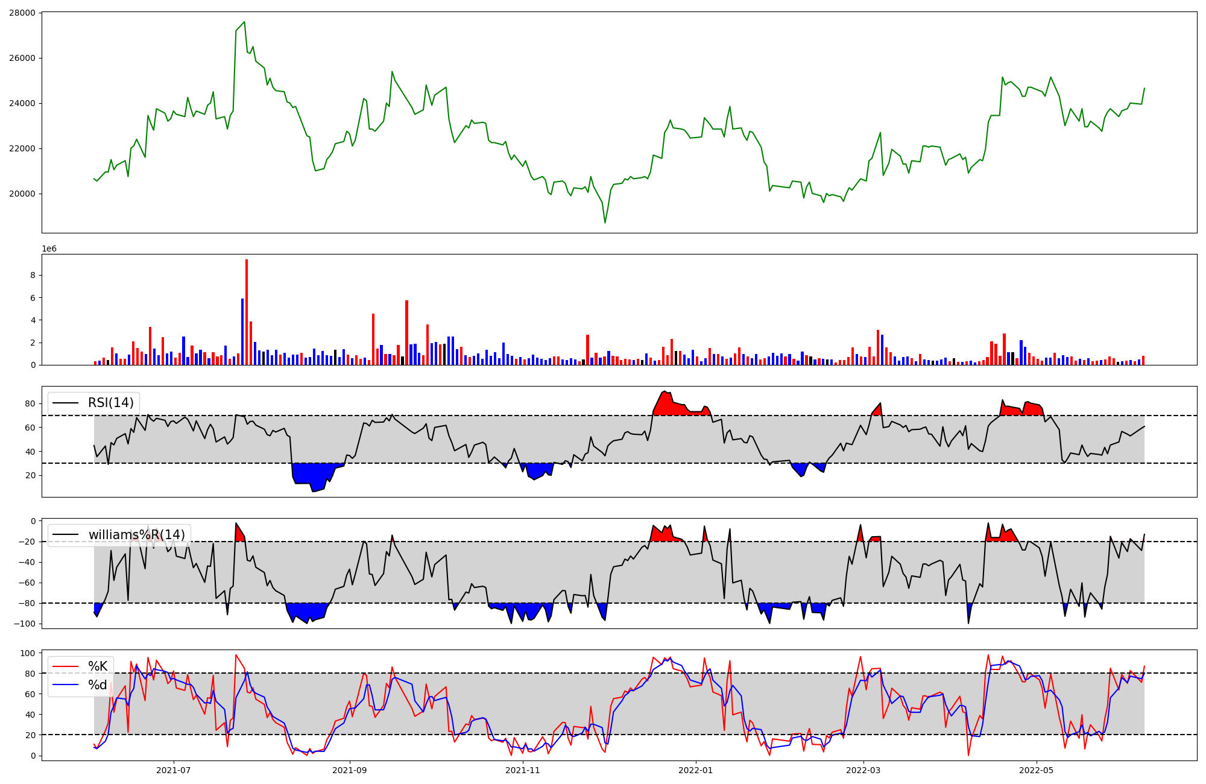Click the 2021-09 x-axis date label
The image size is (1206, 784).
click(350, 770)
